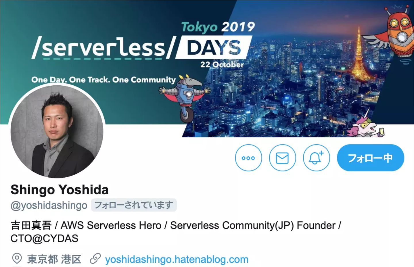Click the envelope message icon
Image resolution: width=414 pixels, height=267 pixels.
pos(282,158)
